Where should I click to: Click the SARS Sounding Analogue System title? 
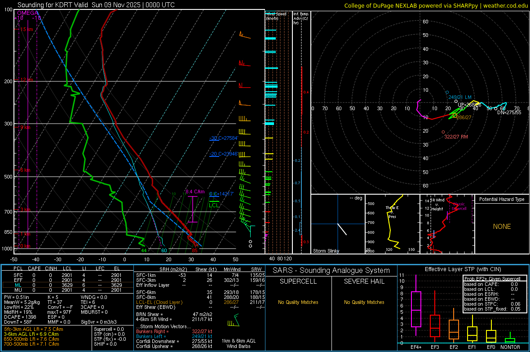click(331, 271)
